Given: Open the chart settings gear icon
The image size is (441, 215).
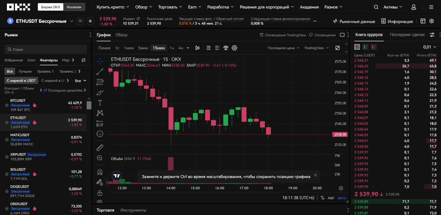Looking at the screenshot, I should point(235,48).
